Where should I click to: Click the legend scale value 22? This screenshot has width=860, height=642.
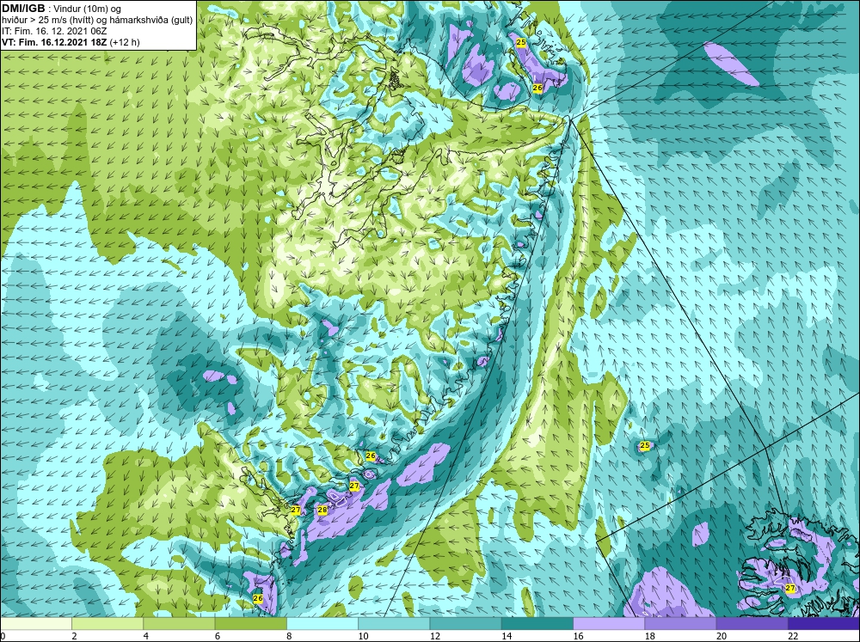793,636
